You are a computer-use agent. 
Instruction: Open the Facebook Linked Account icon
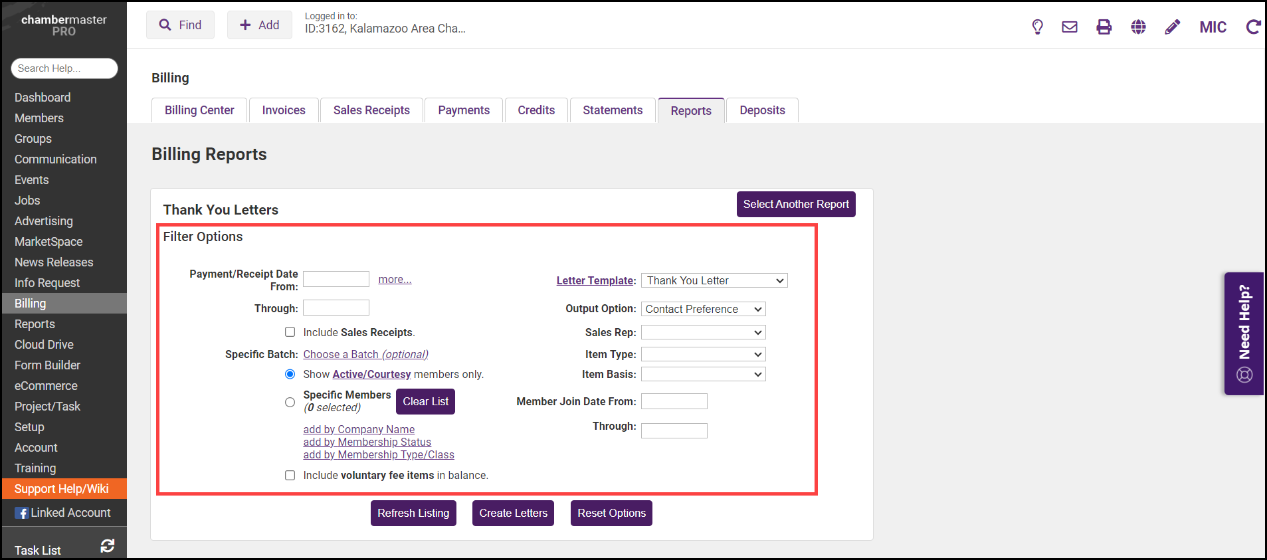pos(22,513)
